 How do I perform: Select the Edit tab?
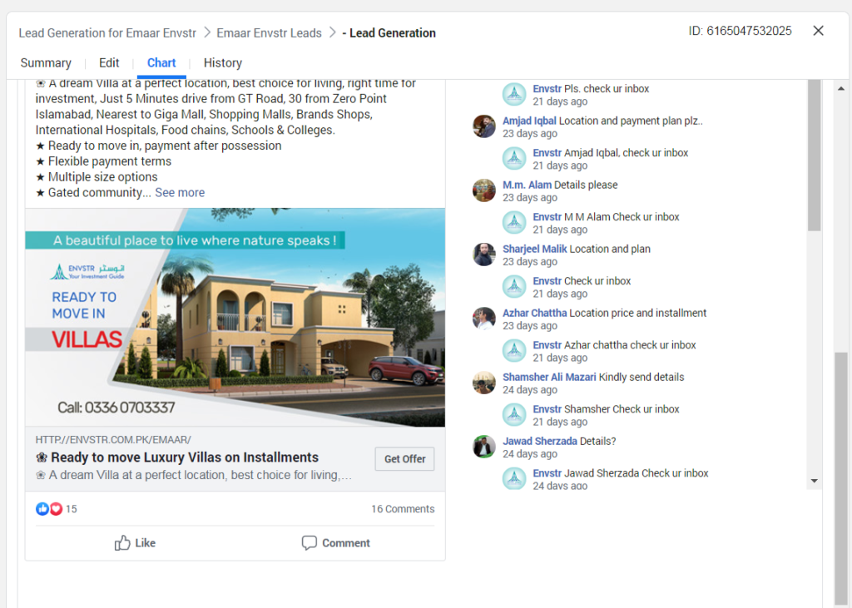pyautogui.click(x=109, y=63)
